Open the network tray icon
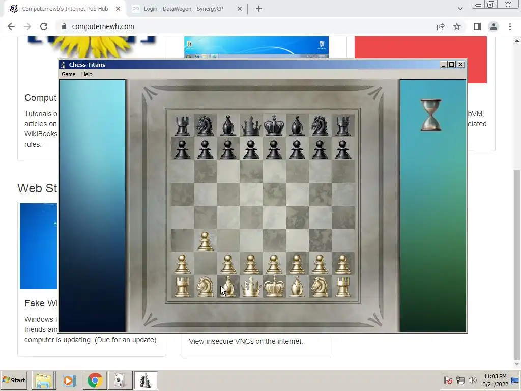Image resolution: width=521 pixels, height=391 pixels. tap(460, 380)
